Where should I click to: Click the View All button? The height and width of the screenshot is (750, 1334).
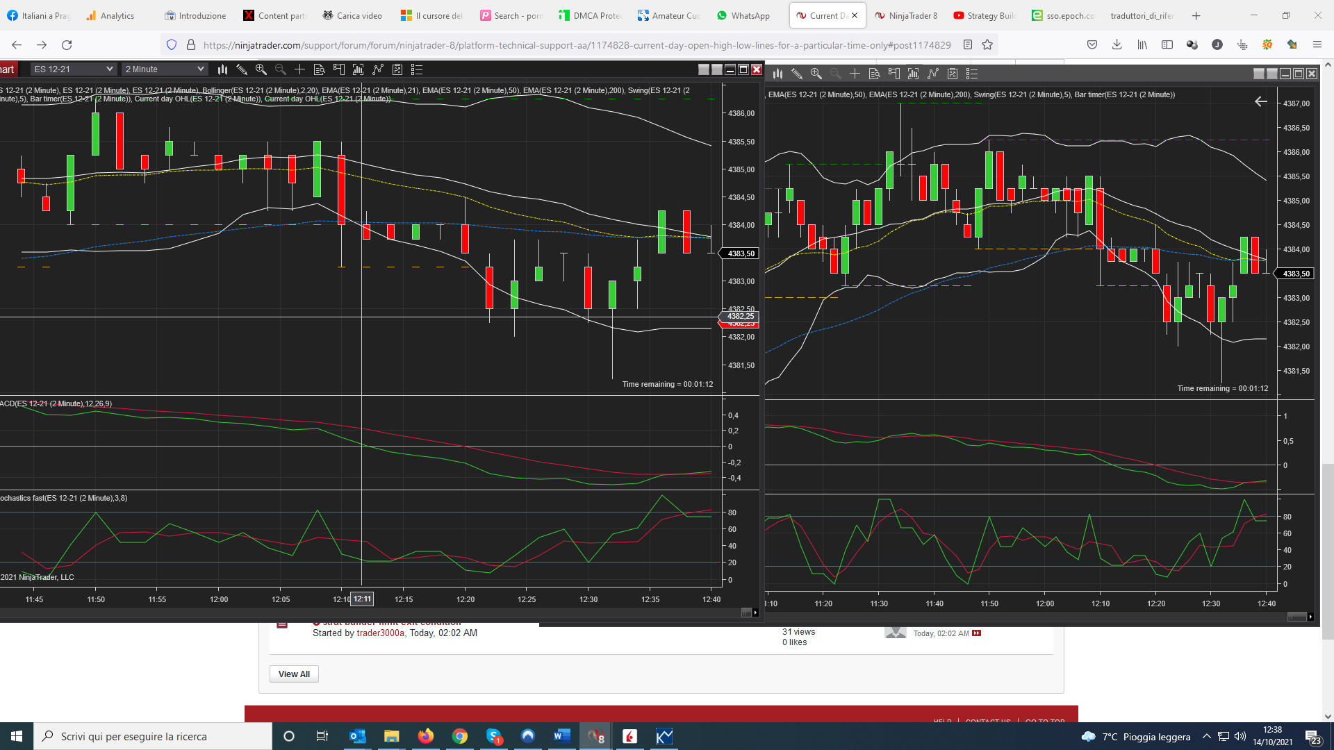click(294, 674)
